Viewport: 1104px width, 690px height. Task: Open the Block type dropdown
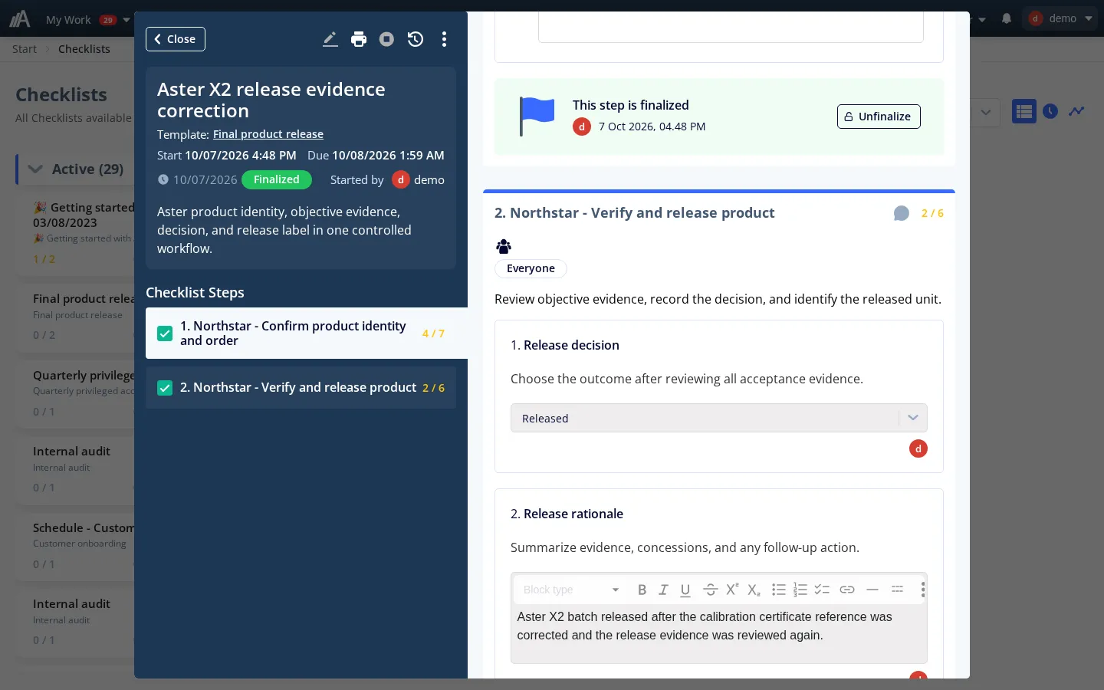click(x=570, y=590)
